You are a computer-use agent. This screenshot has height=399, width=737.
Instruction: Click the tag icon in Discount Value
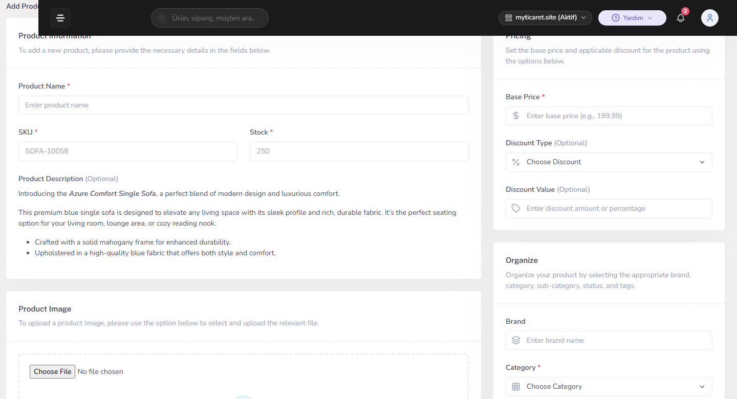[516, 208]
